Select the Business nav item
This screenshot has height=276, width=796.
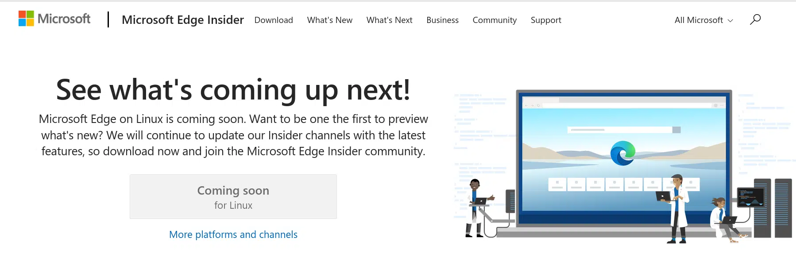[x=442, y=20]
